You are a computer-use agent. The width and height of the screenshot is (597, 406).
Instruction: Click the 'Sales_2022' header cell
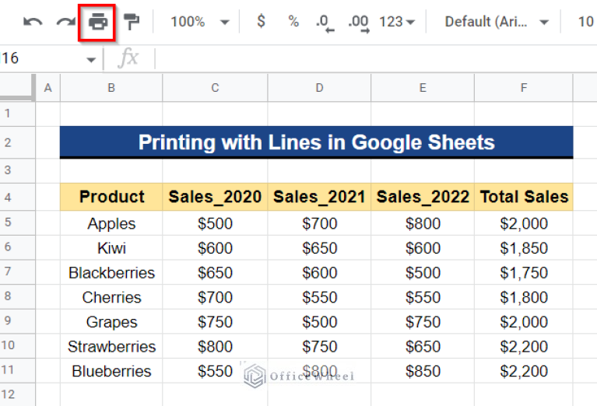pos(423,197)
